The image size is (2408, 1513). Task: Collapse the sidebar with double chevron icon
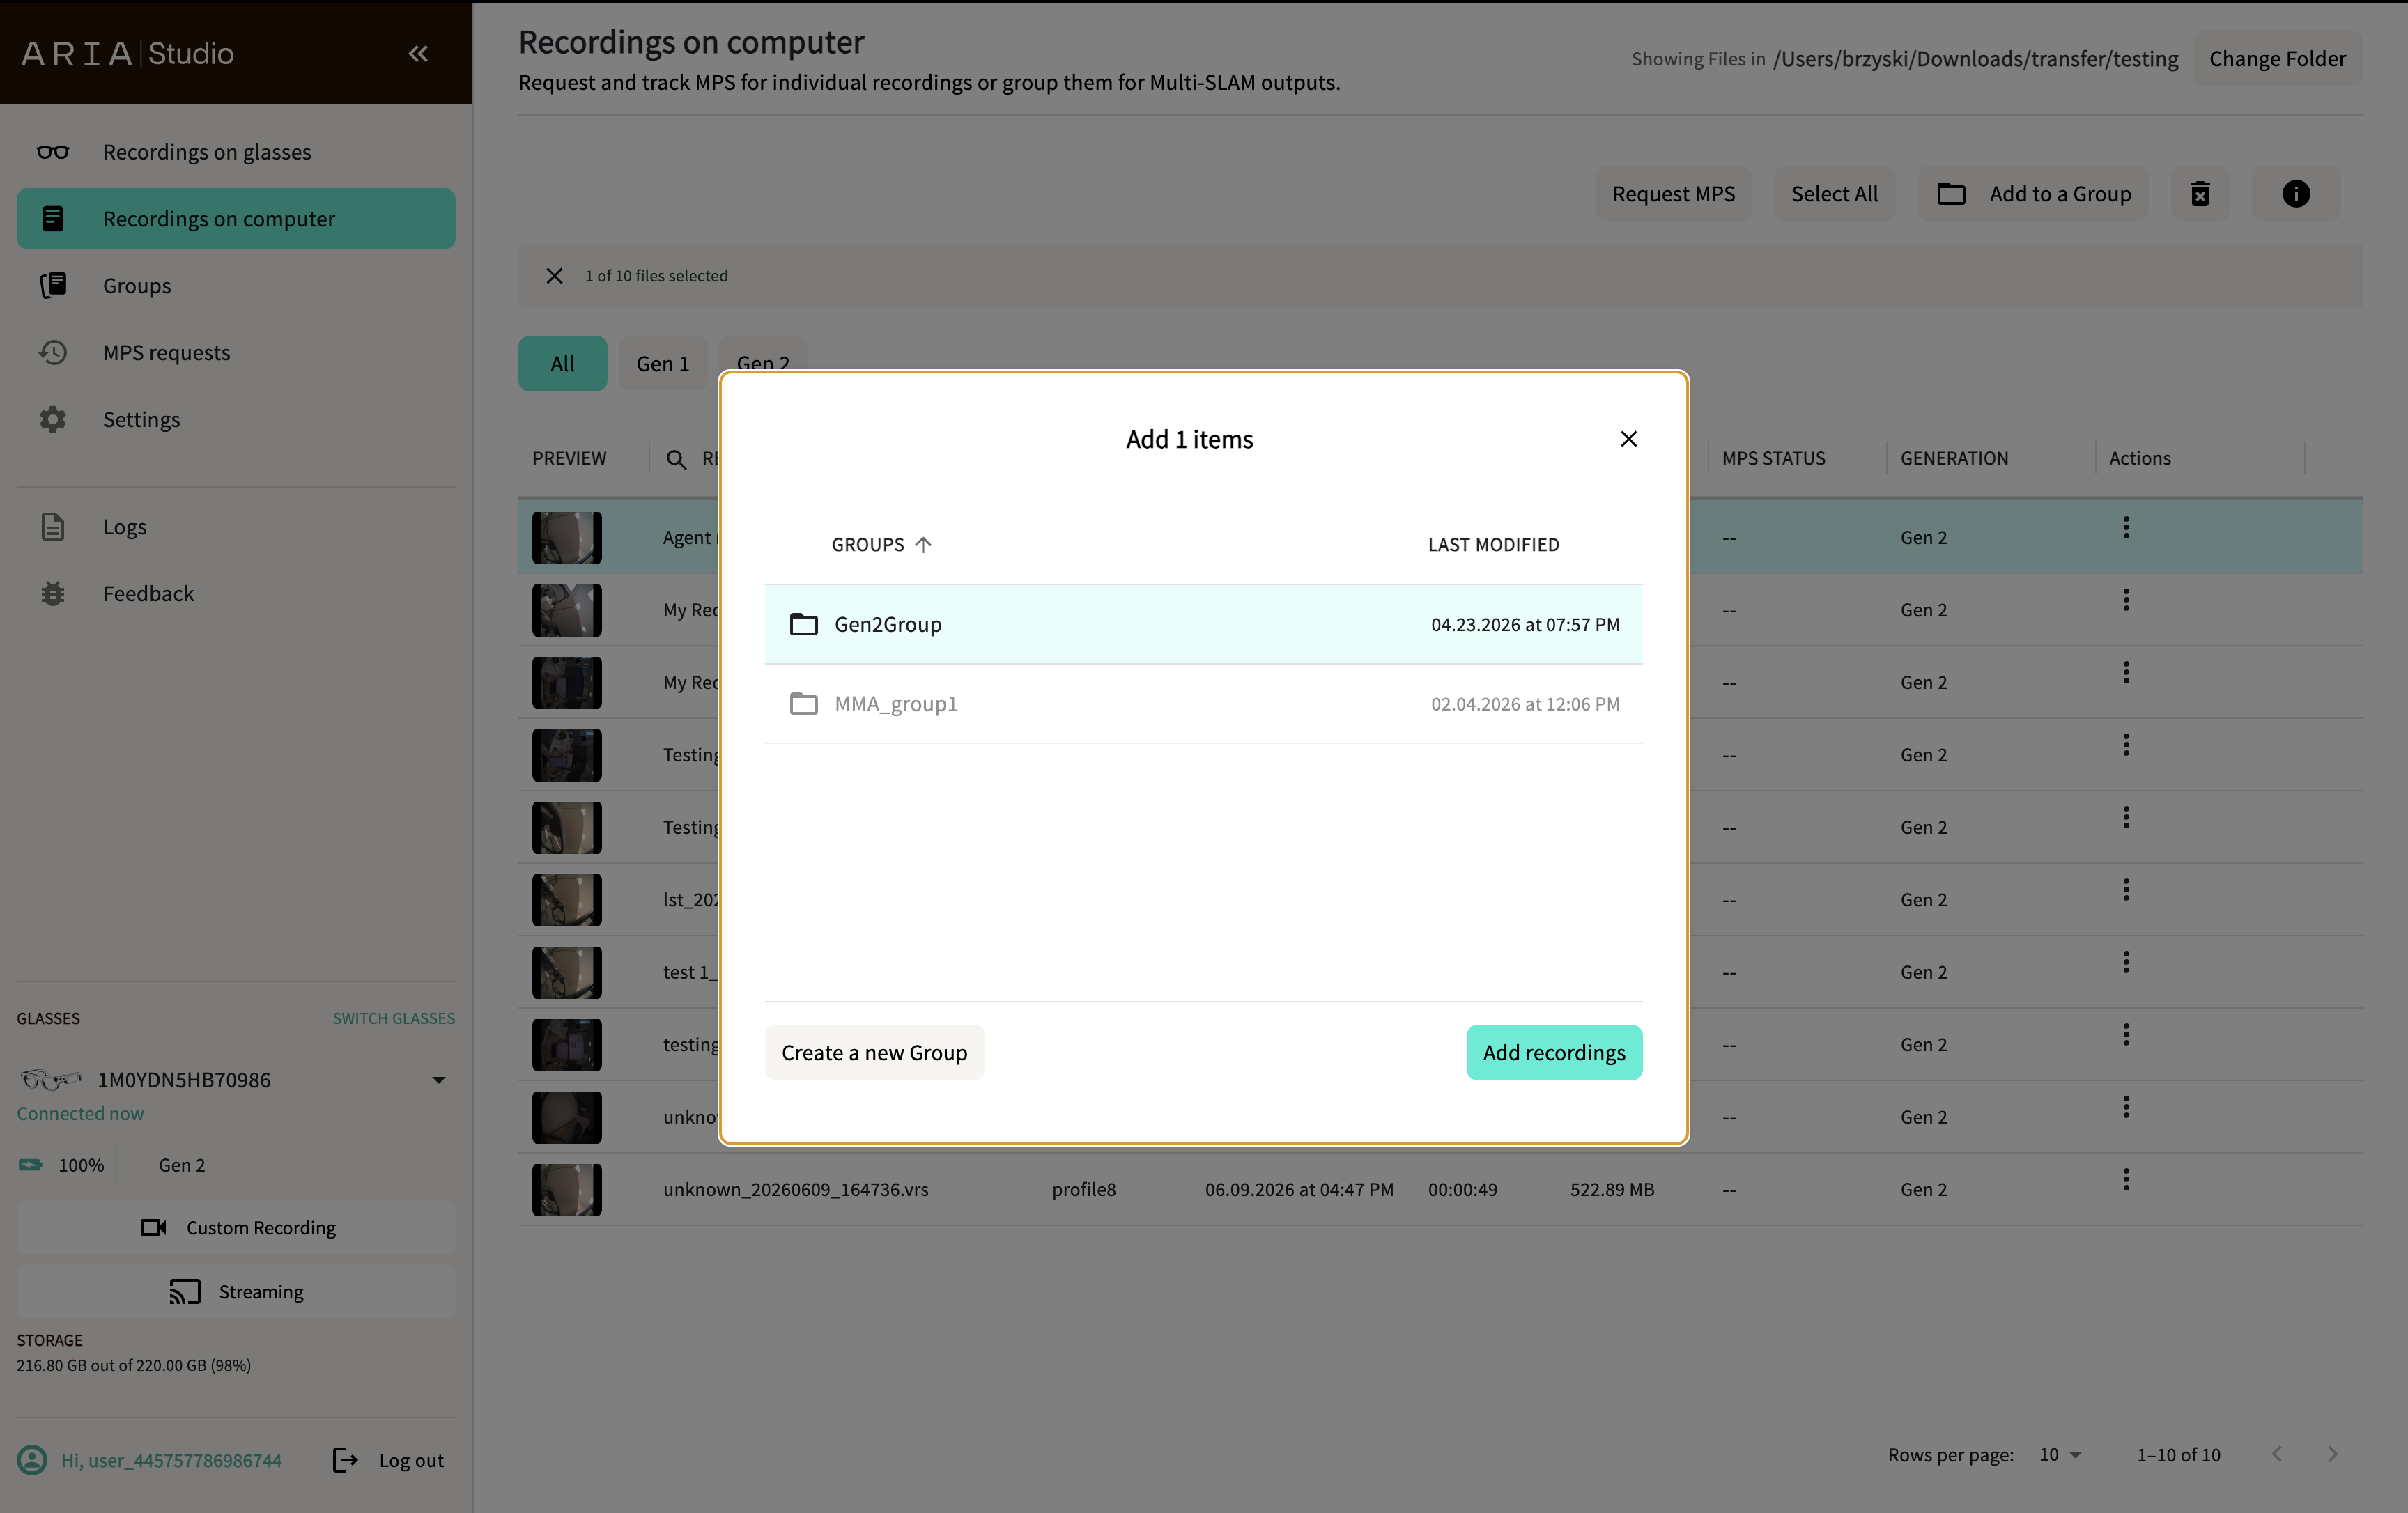click(x=418, y=53)
